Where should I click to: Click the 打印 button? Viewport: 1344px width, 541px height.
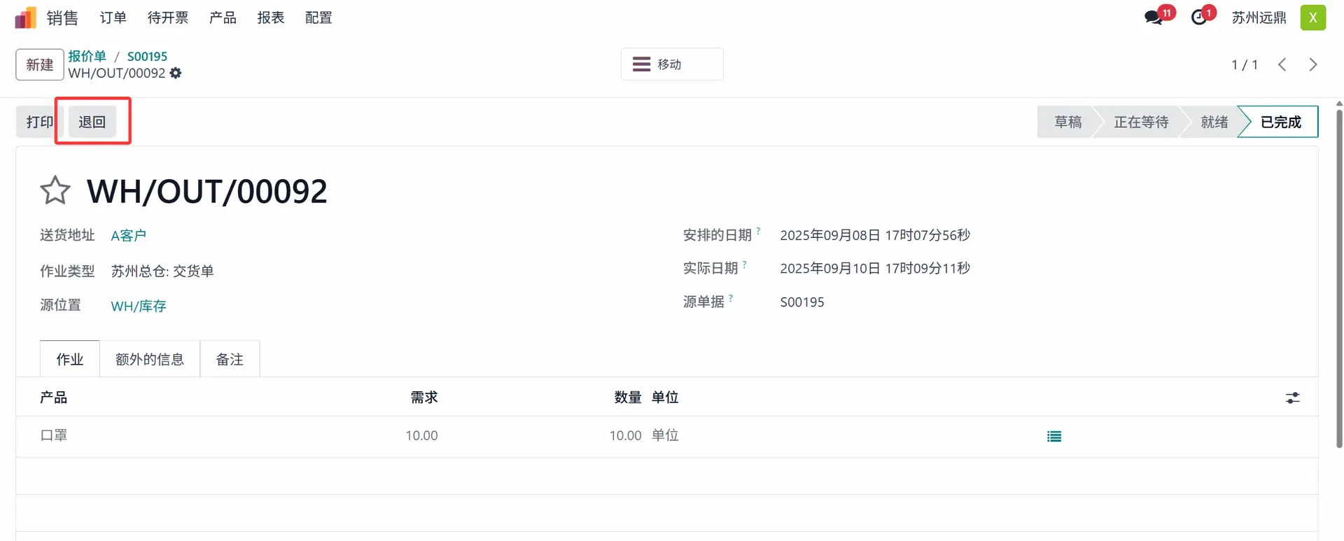(40, 122)
